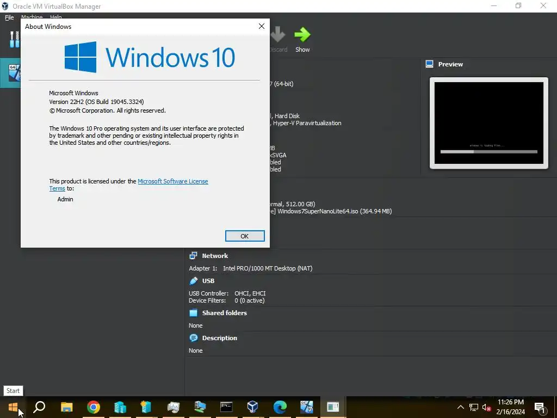The height and width of the screenshot is (418, 557).
Task: Open the Machine menu in VirtualBox Manager
Action: tap(32, 17)
